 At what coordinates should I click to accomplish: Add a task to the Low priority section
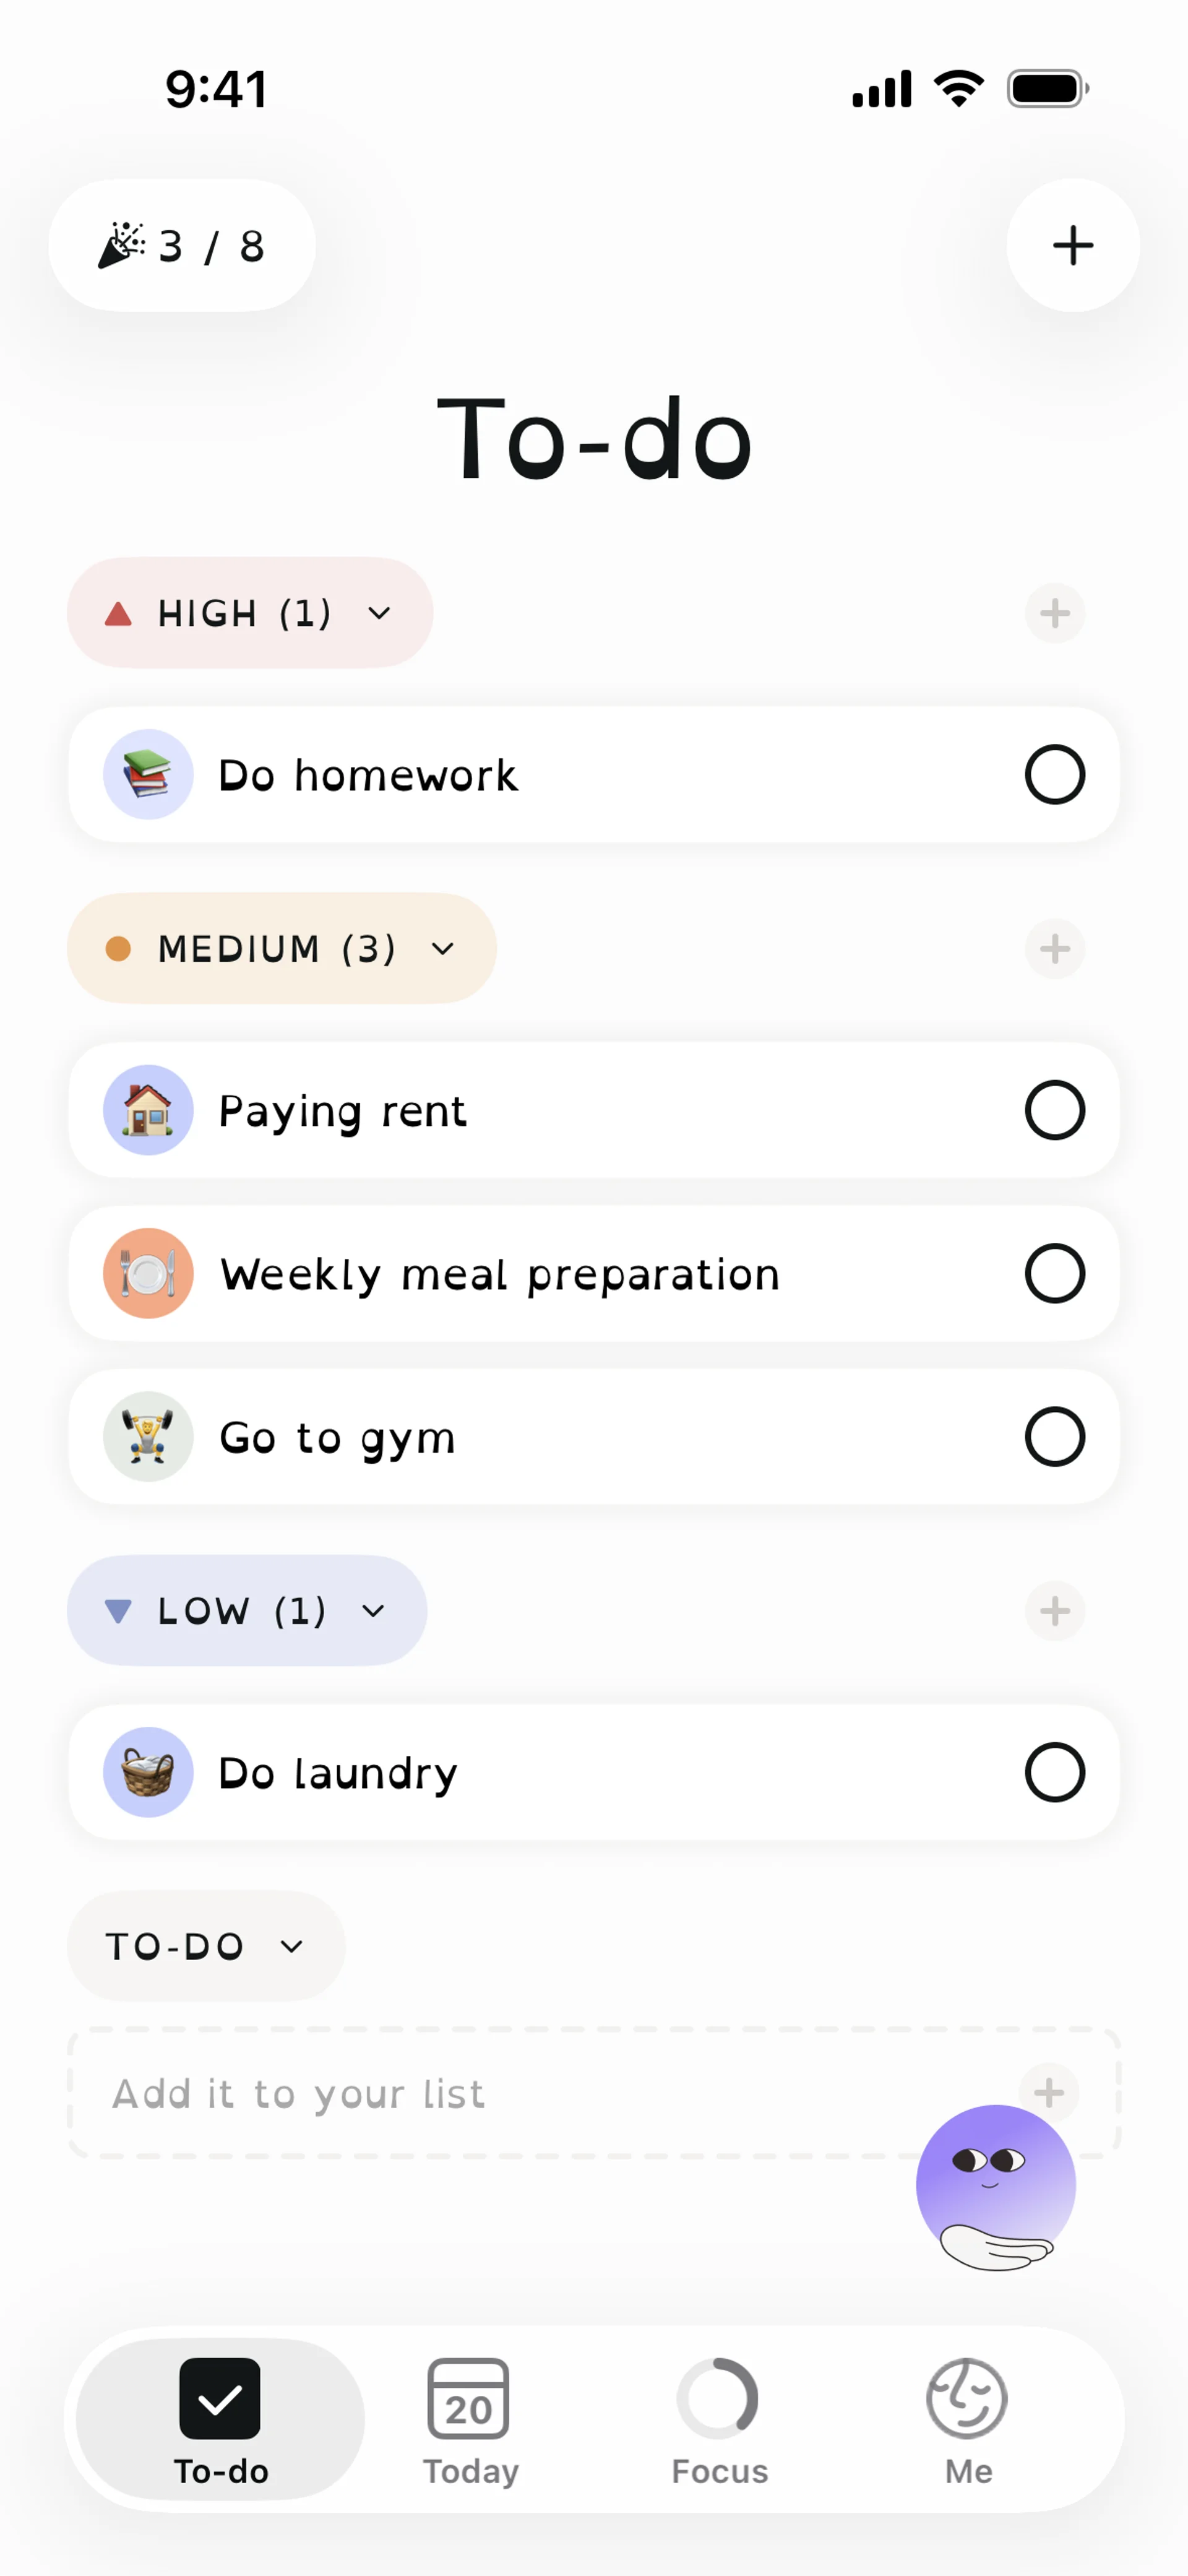(x=1054, y=1610)
